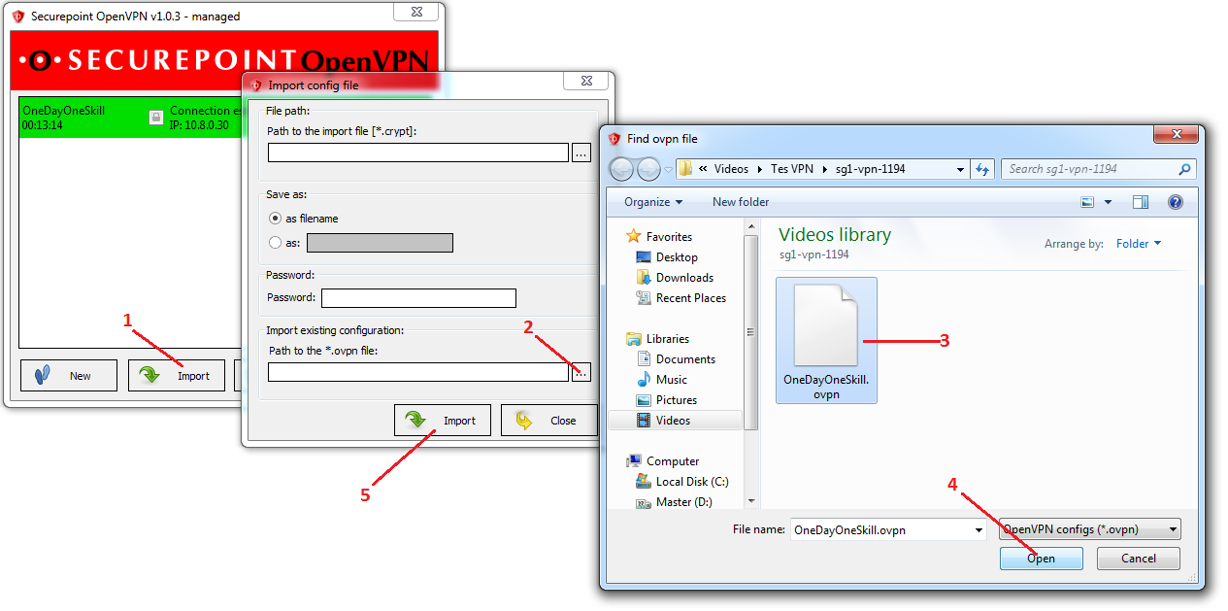Click the refresh button beside the address bar
This screenshot has height=611, width=1228.
coord(981,169)
